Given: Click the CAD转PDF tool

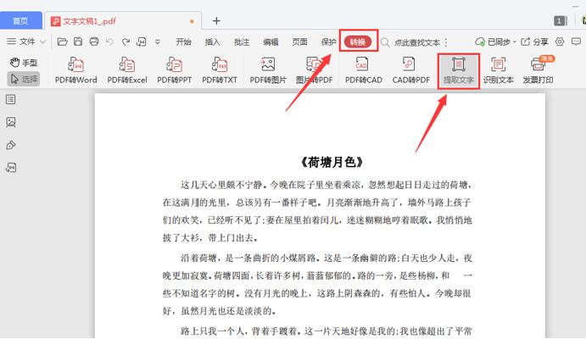Looking at the screenshot, I should point(410,70).
